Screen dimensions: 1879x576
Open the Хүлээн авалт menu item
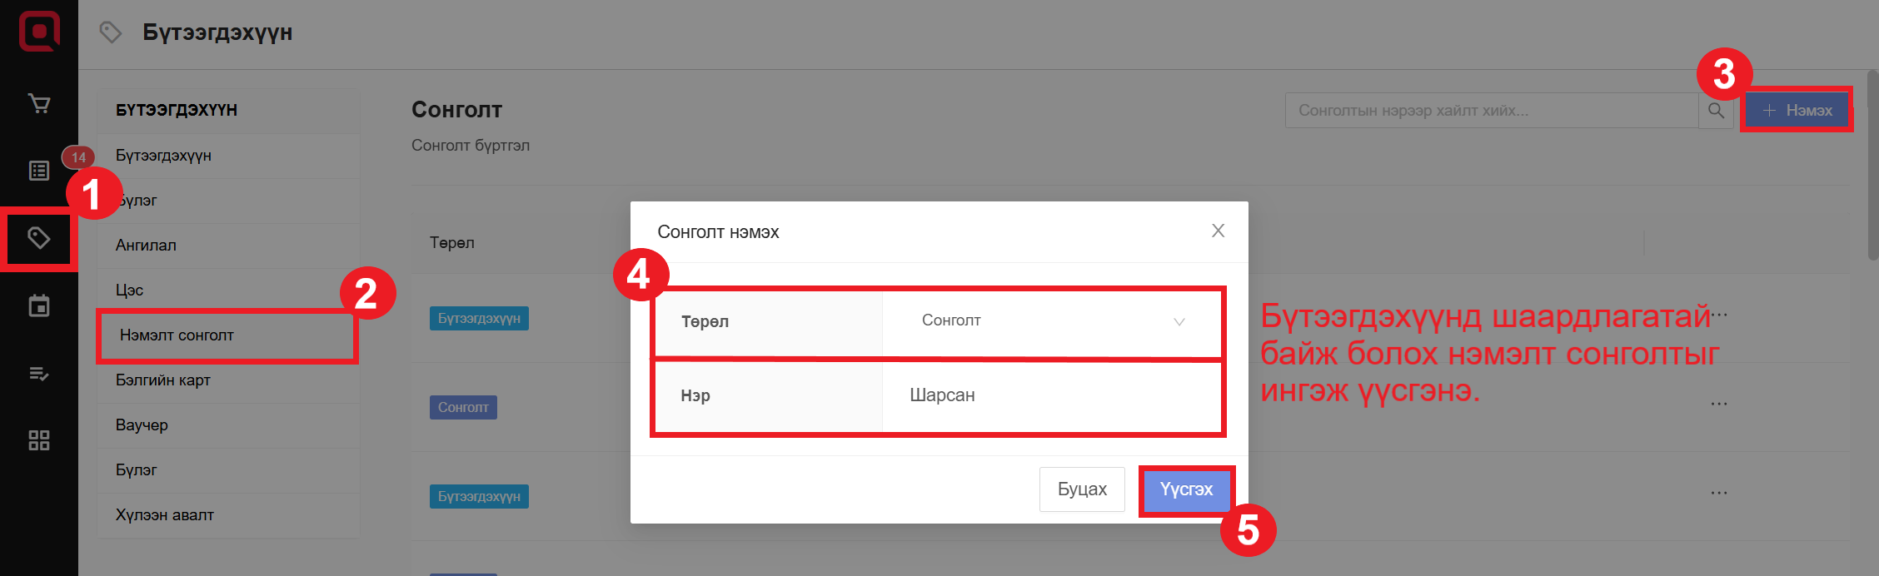(x=165, y=515)
